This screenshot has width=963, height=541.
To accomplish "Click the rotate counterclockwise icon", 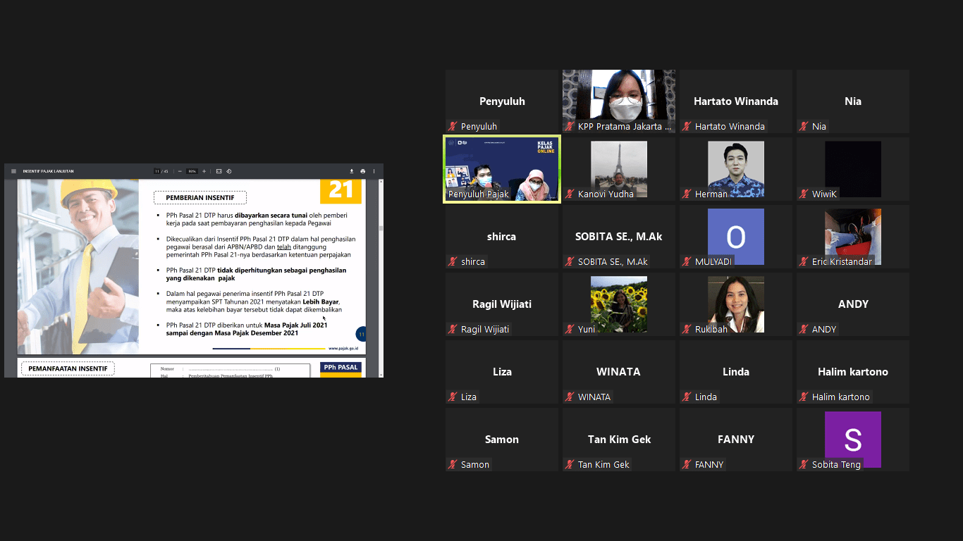I will 229,171.
